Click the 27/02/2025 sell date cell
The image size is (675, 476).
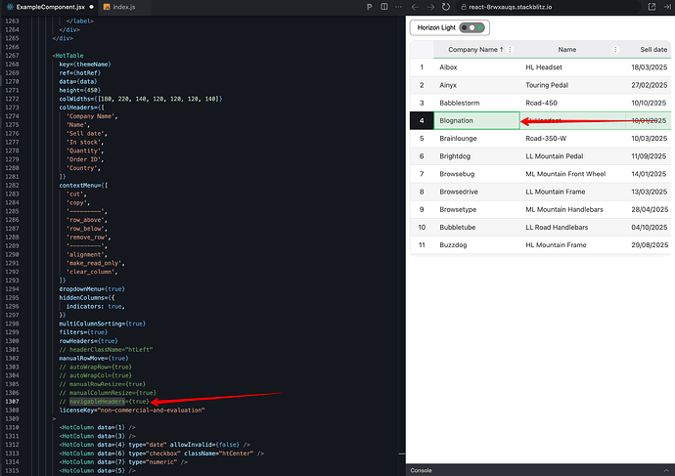(649, 85)
